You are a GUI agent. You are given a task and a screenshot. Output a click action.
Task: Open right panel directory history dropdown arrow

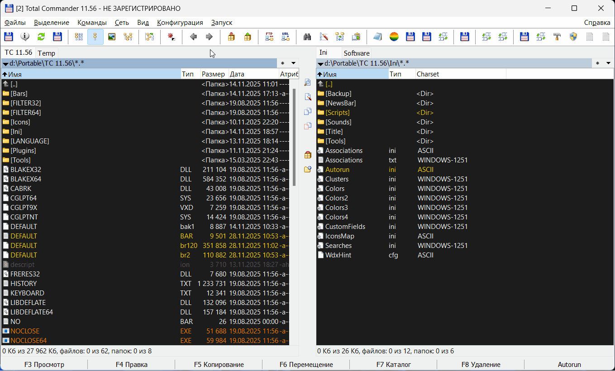[x=608, y=63]
